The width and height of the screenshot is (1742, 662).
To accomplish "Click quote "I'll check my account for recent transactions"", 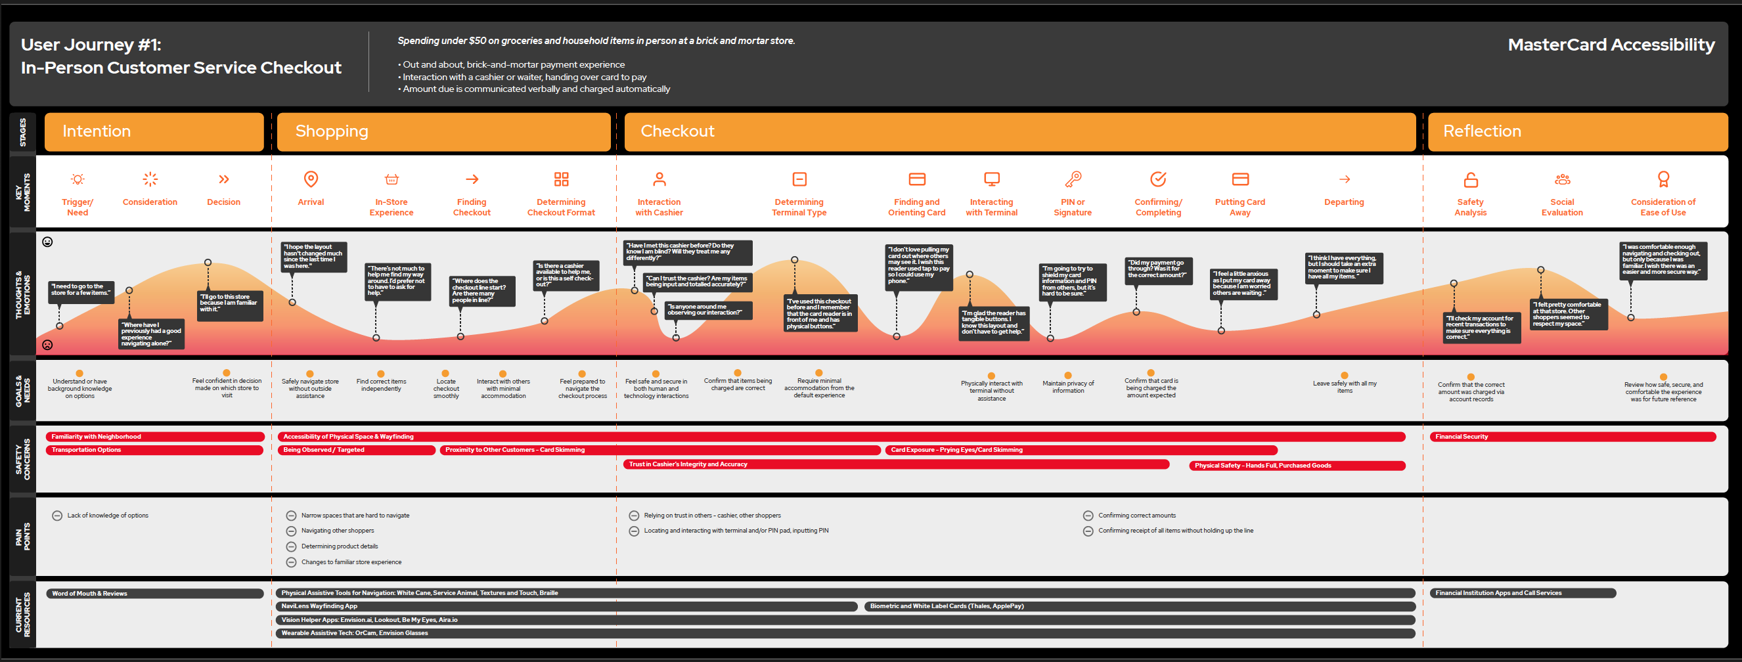I will pos(1482,328).
